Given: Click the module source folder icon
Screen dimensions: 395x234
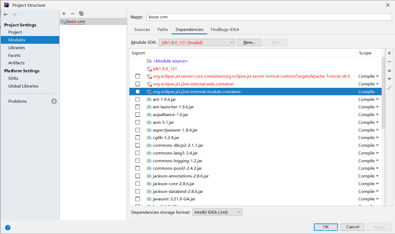Looking at the screenshot, I should [149, 61].
